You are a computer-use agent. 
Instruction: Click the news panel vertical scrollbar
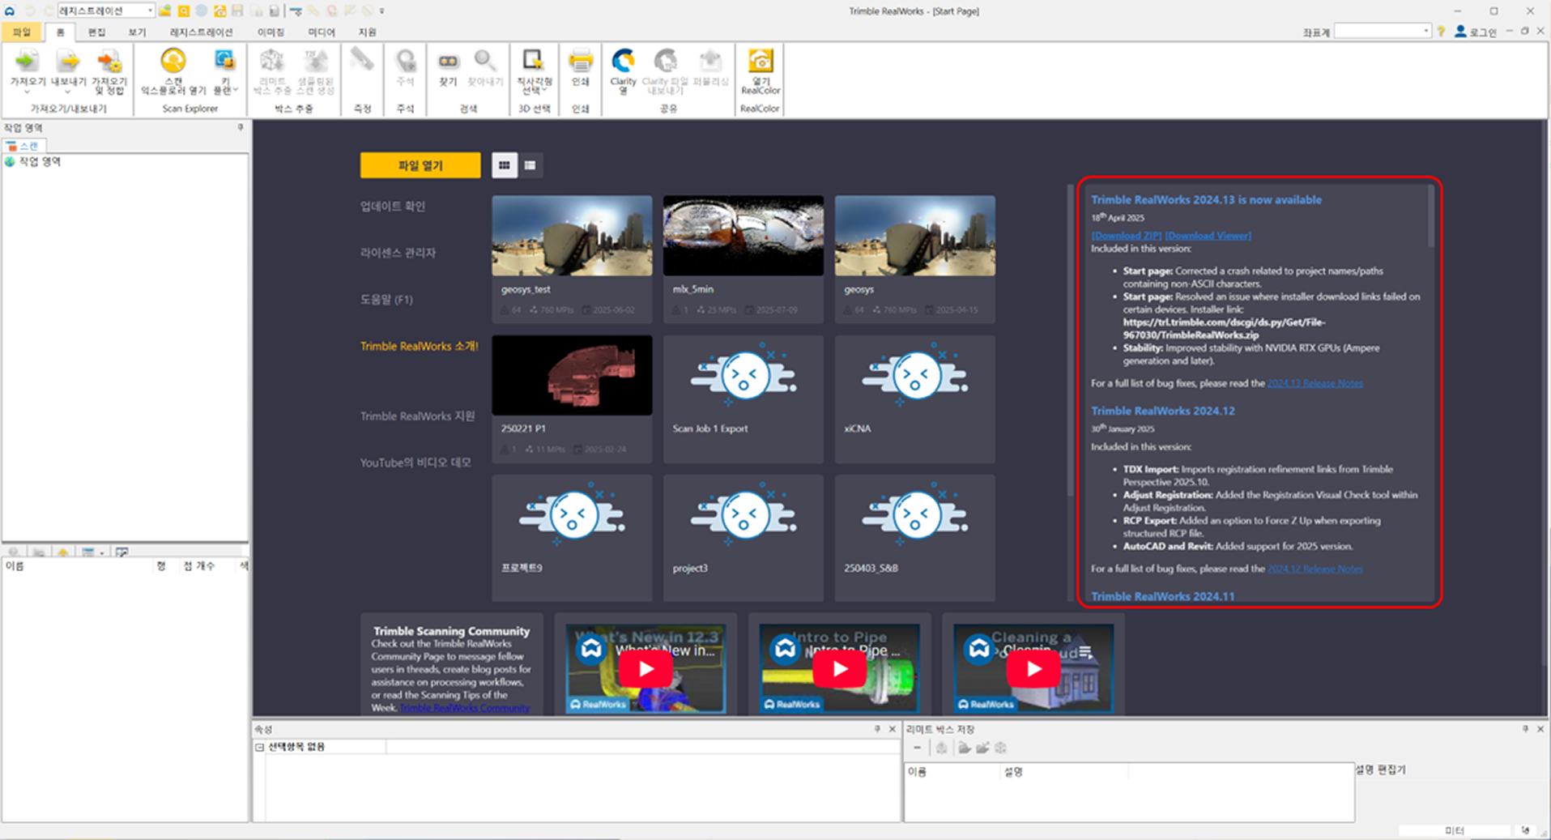[x=1431, y=217]
